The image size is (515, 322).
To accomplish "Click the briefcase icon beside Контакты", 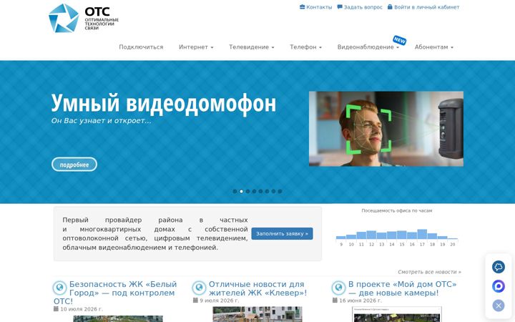I will 302,7.
